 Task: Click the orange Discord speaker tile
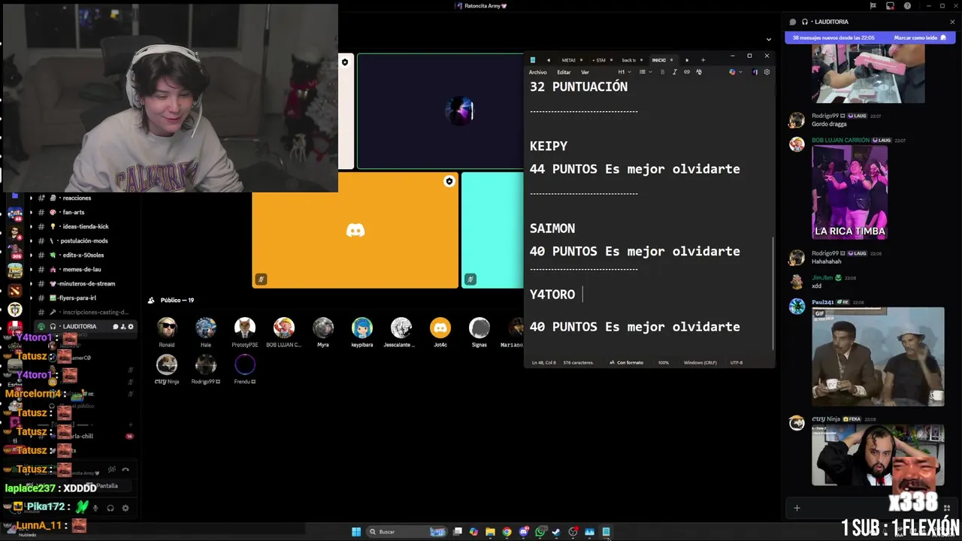point(355,231)
